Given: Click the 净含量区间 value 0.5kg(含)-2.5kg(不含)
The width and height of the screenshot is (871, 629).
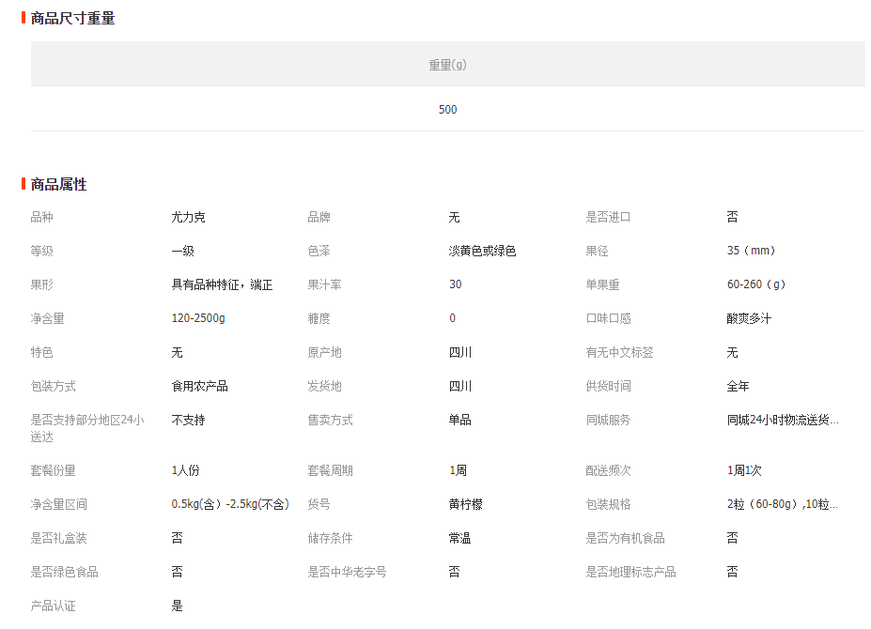Looking at the screenshot, I should 230,504.
